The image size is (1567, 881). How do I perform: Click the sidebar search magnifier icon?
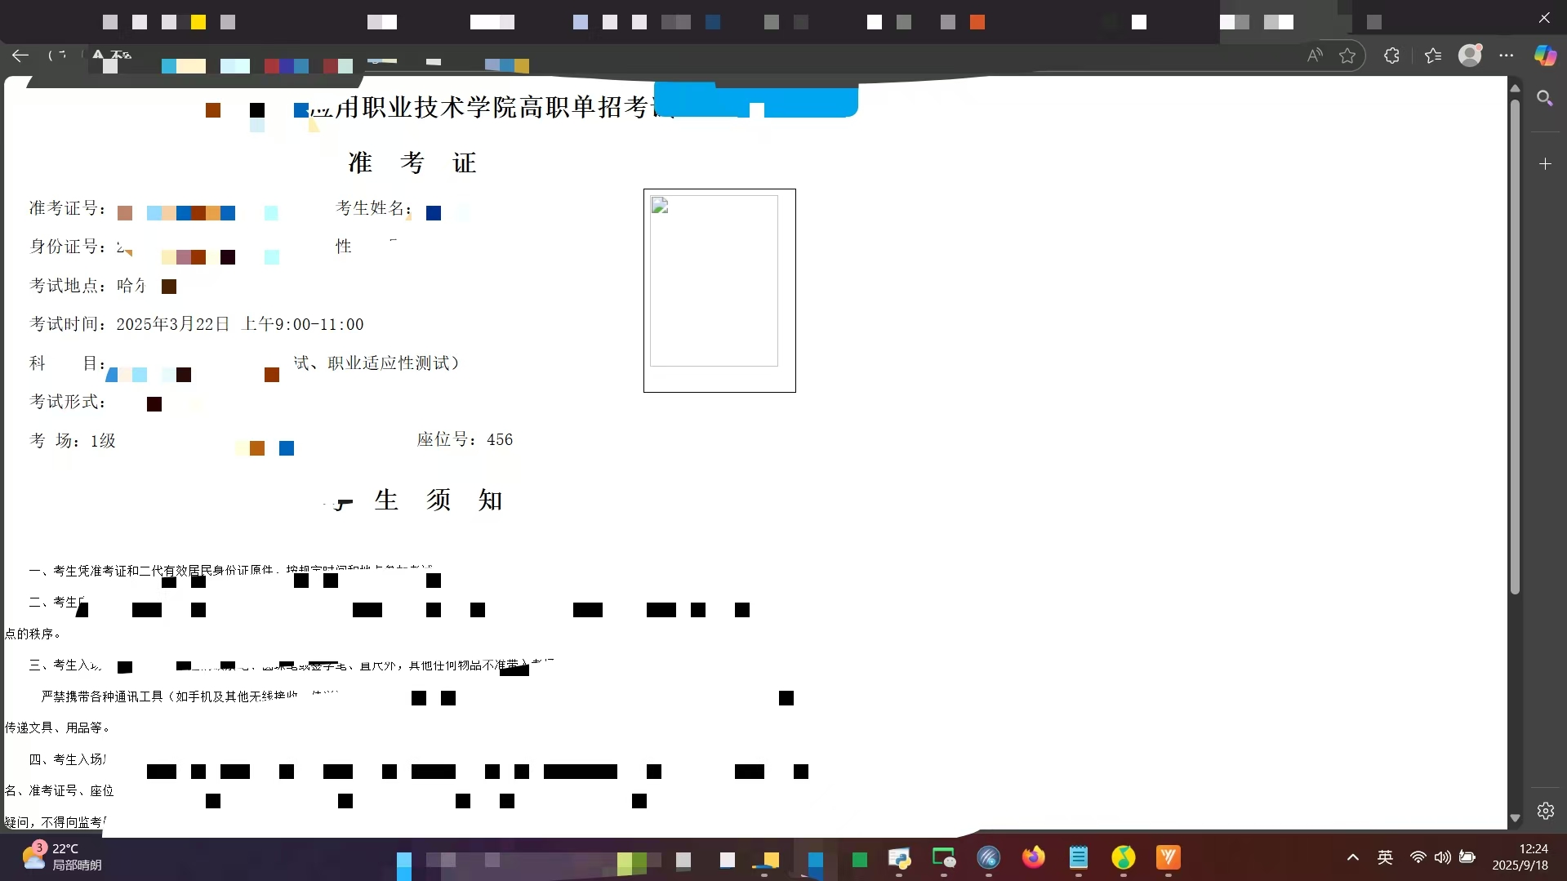[1544, 99]
